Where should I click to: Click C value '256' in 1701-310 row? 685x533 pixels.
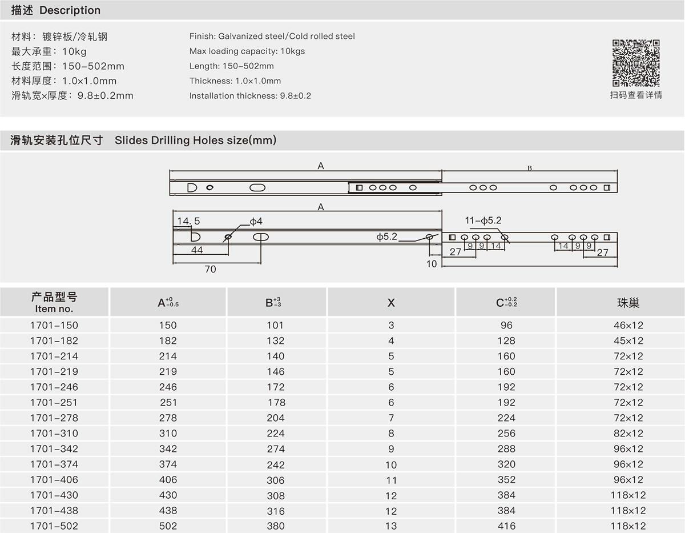[506, 434]
